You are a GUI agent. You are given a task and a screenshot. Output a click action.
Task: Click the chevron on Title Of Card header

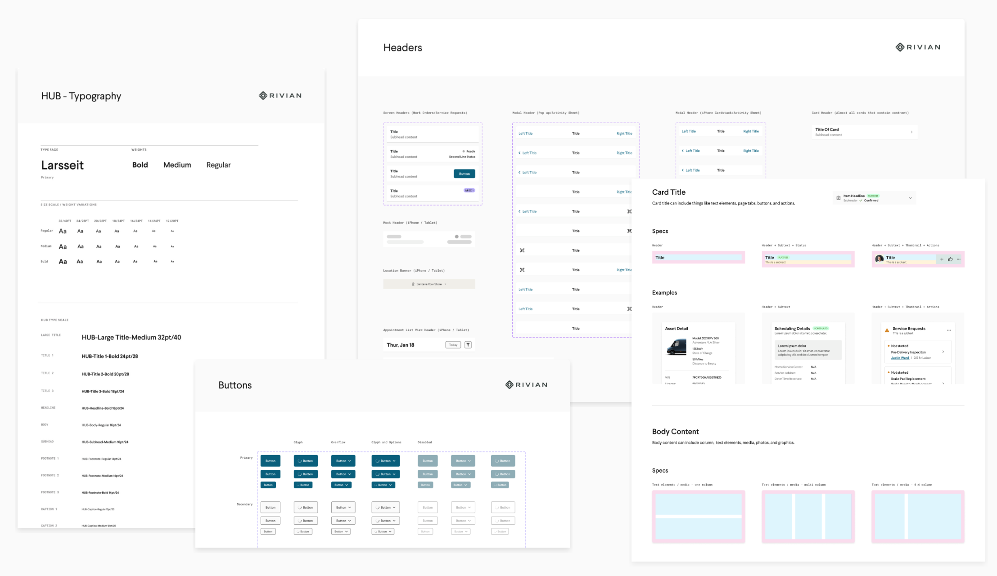[911, 132]
